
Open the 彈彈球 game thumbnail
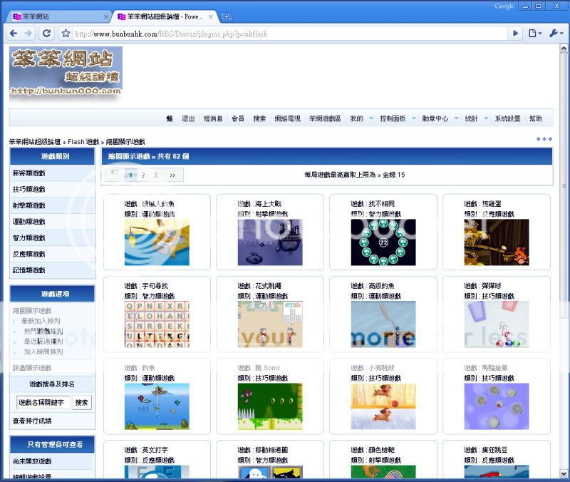click(x=497, y=324)
